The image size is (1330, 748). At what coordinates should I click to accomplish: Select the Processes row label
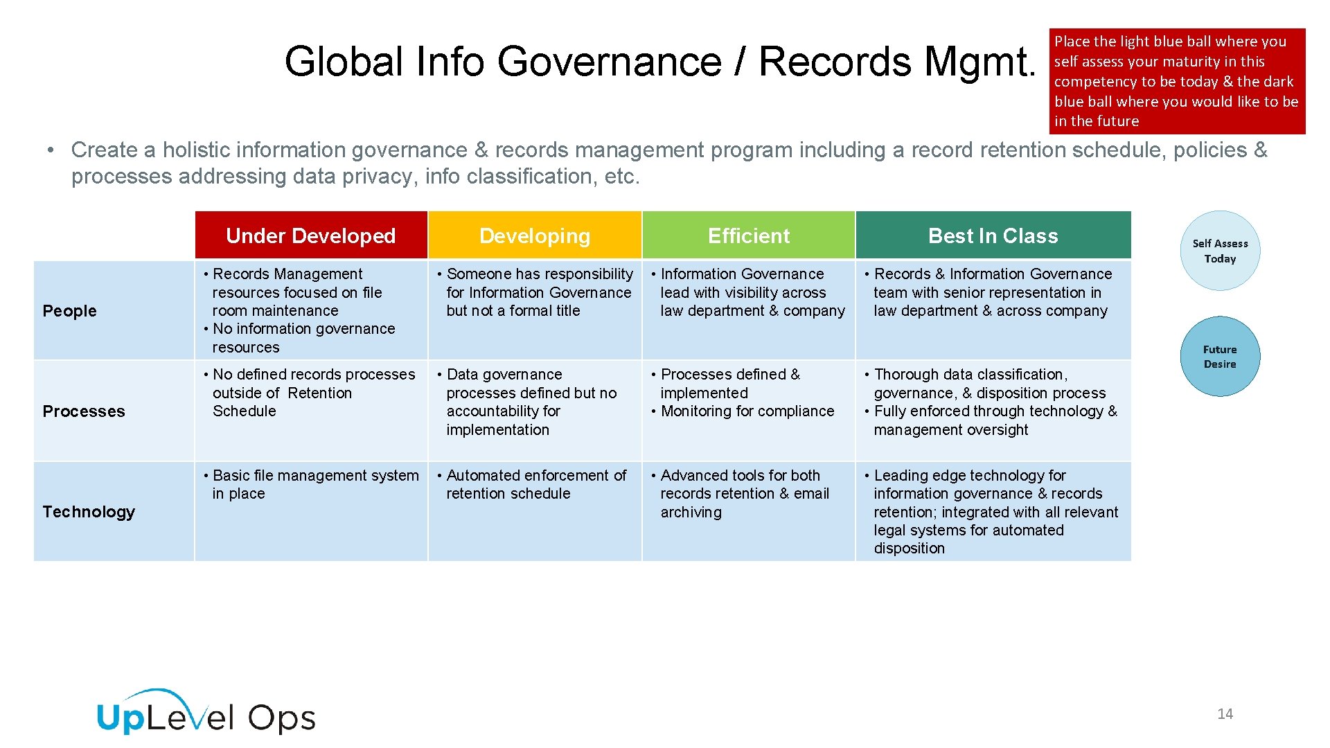click(84, 411)
